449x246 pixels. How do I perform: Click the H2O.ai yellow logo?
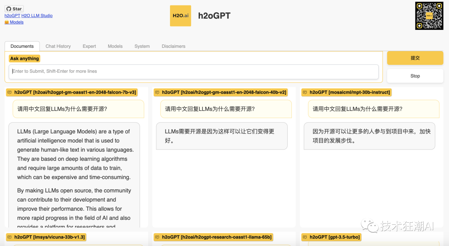pyautogui.click(x=180, y=16)
